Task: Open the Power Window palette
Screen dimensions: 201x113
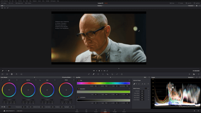Action: (98, 74)
